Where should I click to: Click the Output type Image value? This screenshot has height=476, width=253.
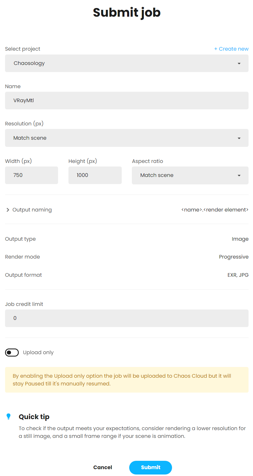point(240,239)
